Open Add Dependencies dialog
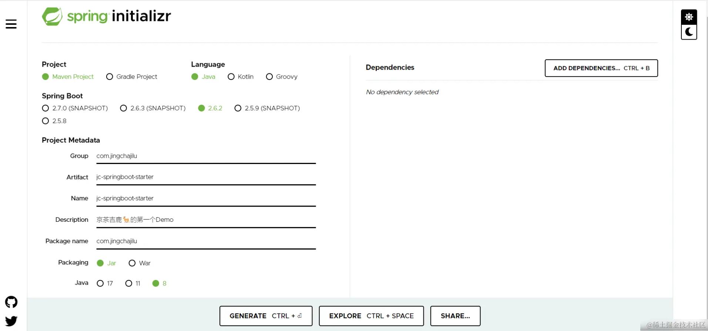 tap(601, 68)
